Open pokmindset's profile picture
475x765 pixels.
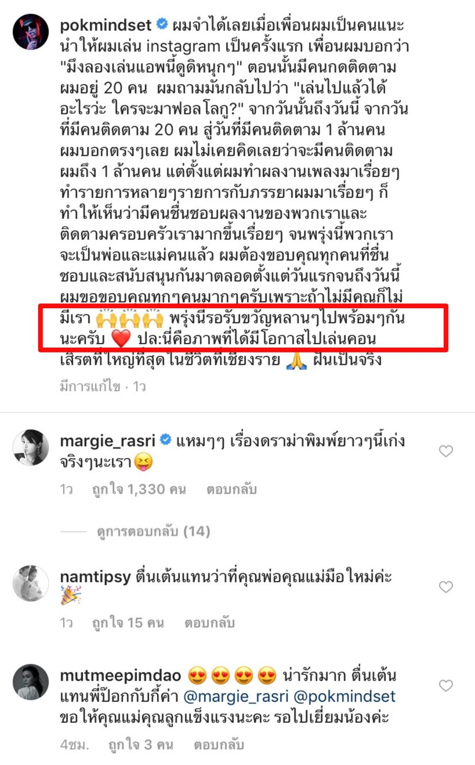tap(30, 32)
